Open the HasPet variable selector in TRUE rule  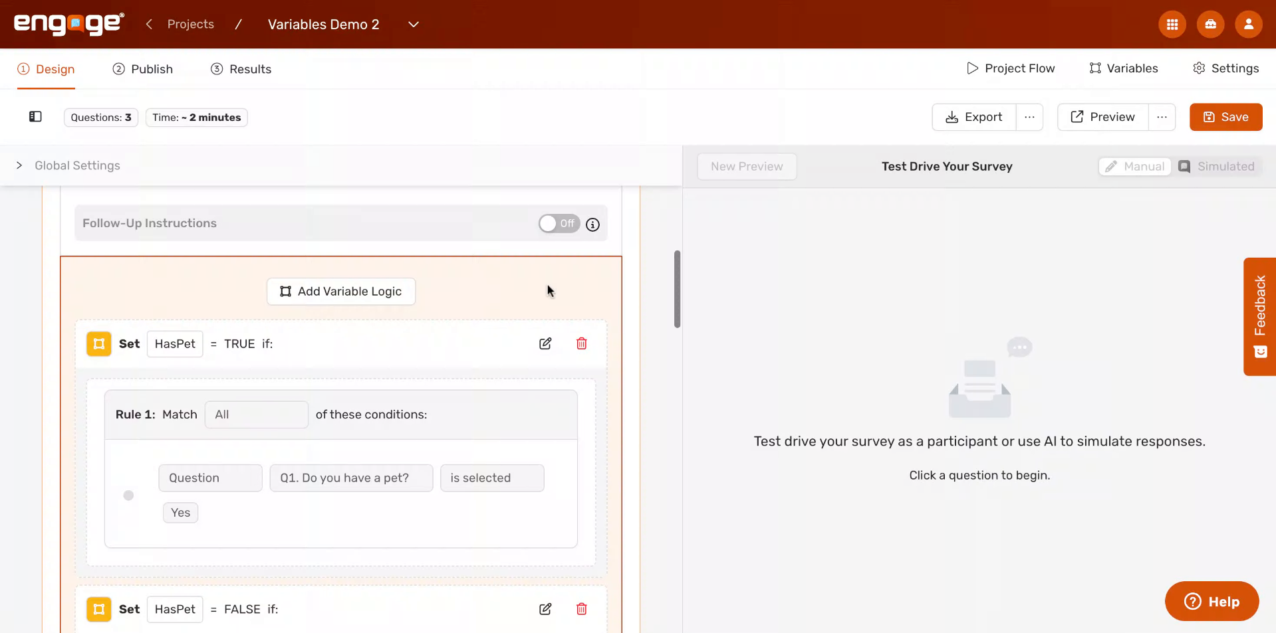pos(175,344)
